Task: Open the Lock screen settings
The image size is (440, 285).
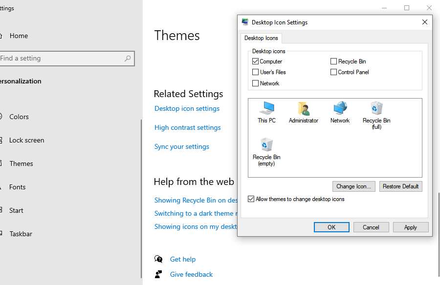Action: pyautogui.click(x=26, y=140)
